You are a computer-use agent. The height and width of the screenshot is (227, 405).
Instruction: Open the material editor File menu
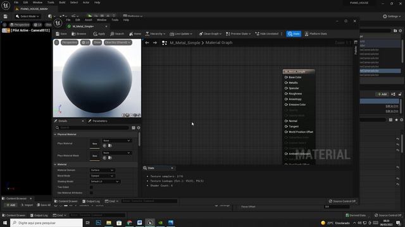[x=68, y=20]
